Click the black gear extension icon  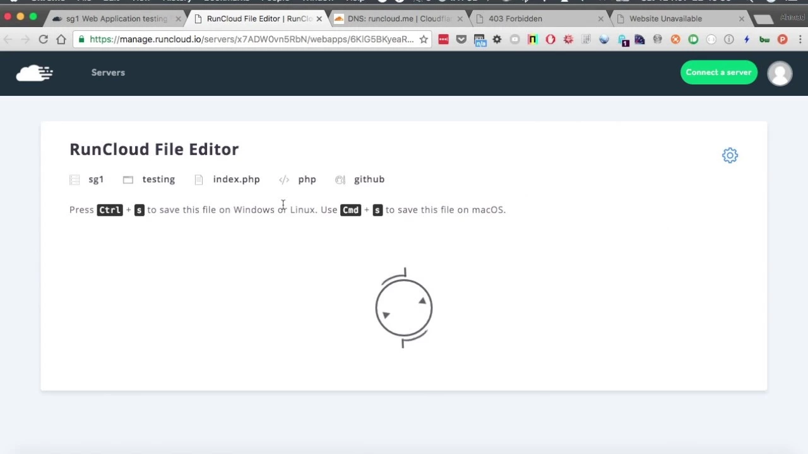tap(497, 39)
